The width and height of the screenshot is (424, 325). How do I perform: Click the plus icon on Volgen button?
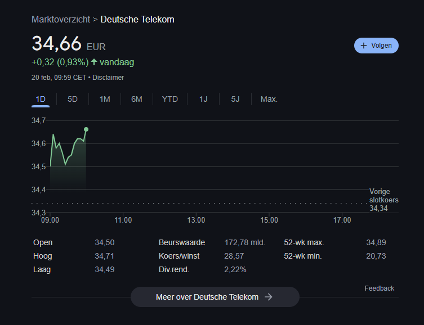pyautogui.click(x=364, y=46)
